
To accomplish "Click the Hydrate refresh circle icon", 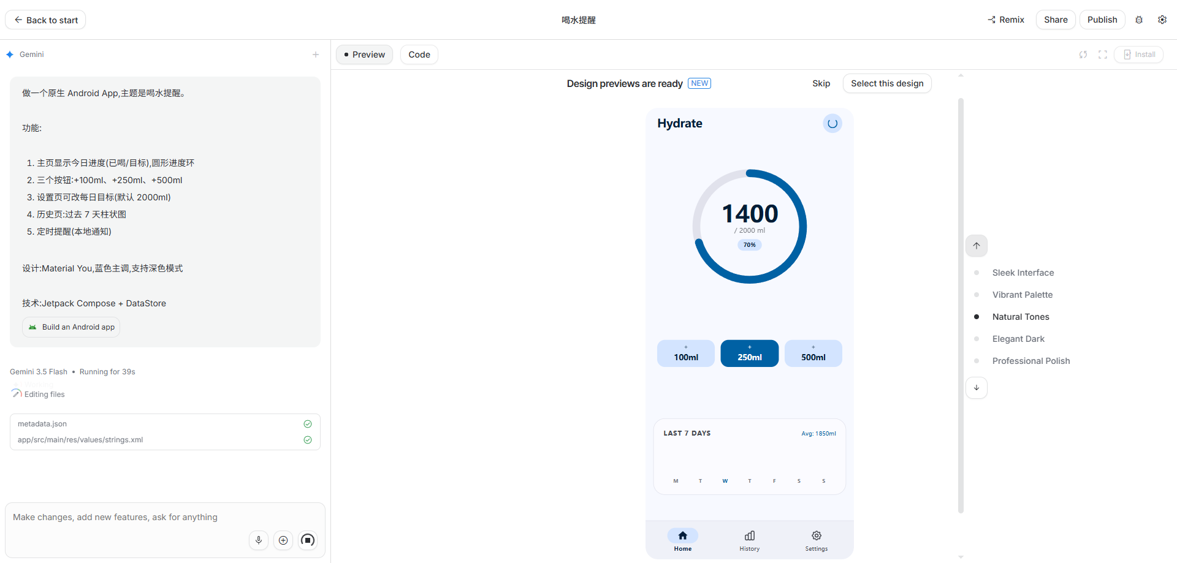I will coord(832,124).
